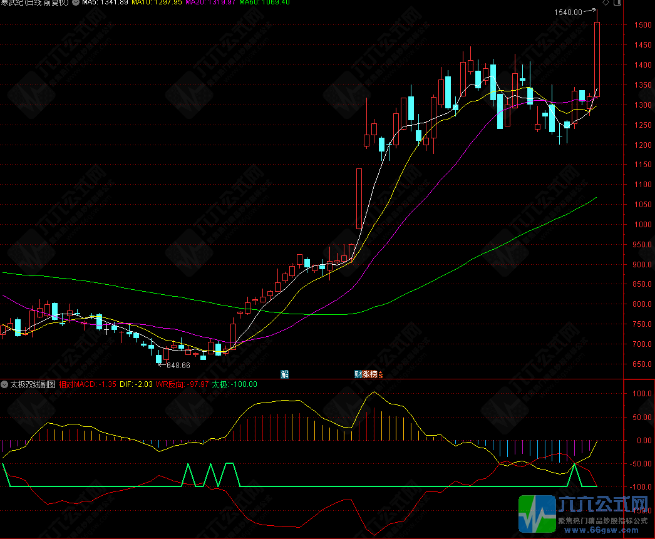Click the 1540.00 high price annotation
Viewport: 655px width, 539px height.
[568, 12]
